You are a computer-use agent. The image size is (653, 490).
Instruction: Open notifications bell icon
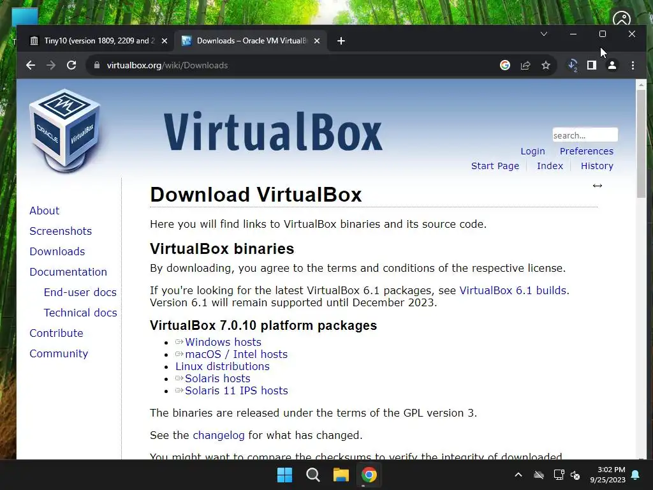tap(636, 475)
